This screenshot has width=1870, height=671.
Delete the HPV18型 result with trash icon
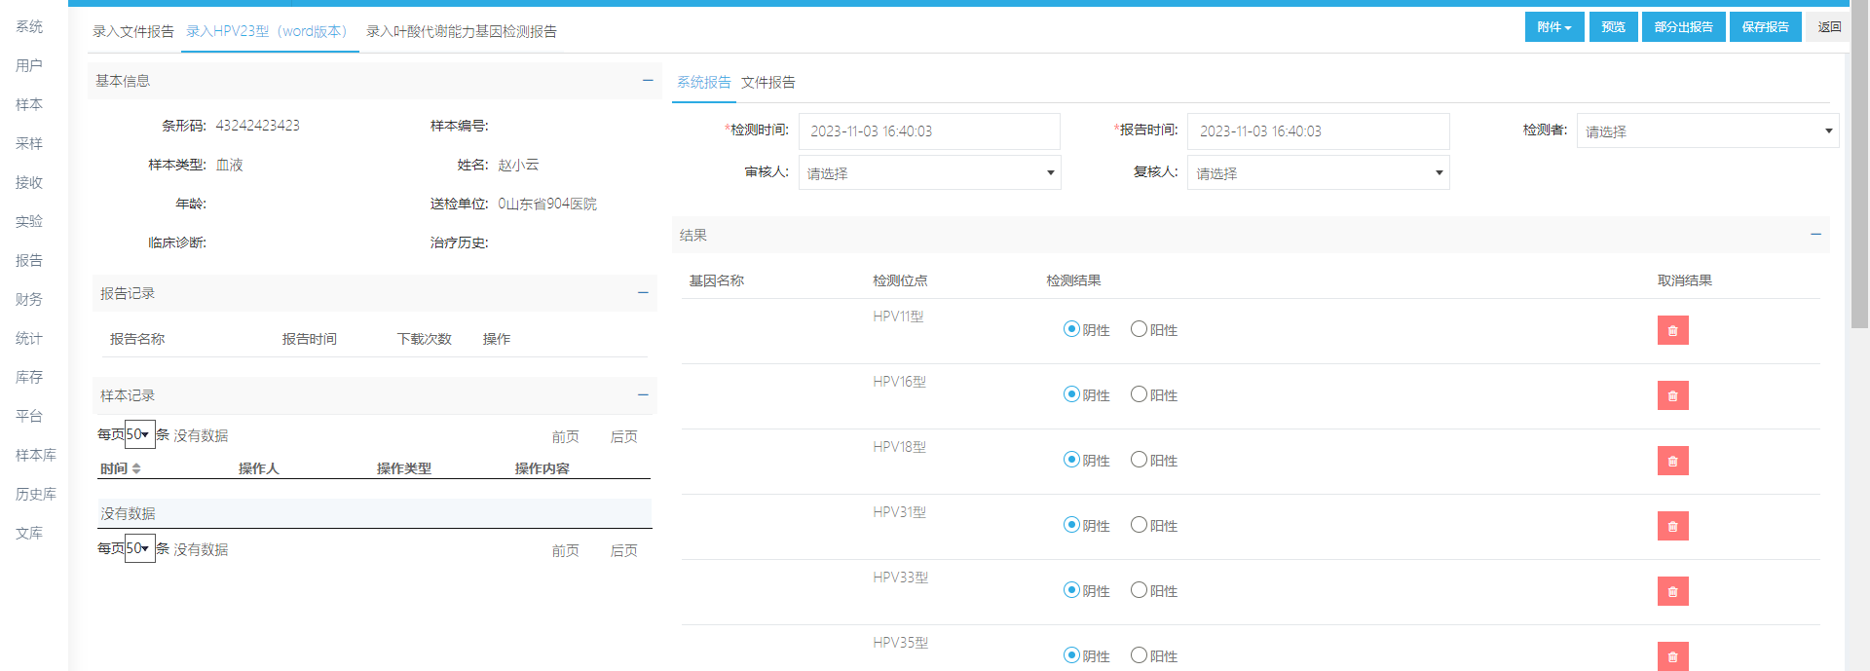1672,461
